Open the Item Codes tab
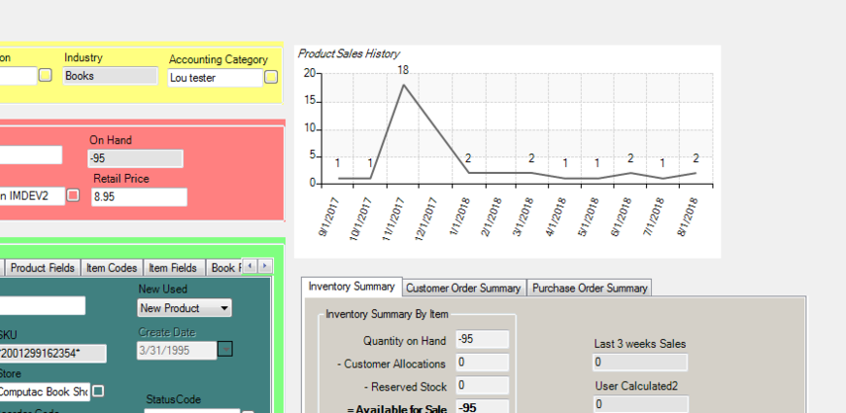 (x=112, y=268)
